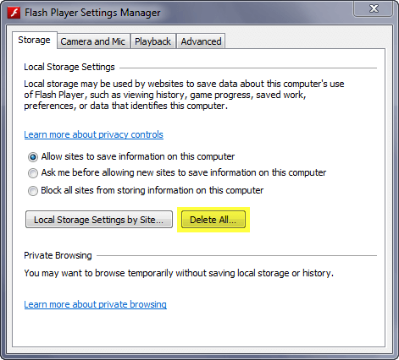Click the Ask me before allowing label text
The height and width of the screenshot is (360, 399).
tap(184, 172)
